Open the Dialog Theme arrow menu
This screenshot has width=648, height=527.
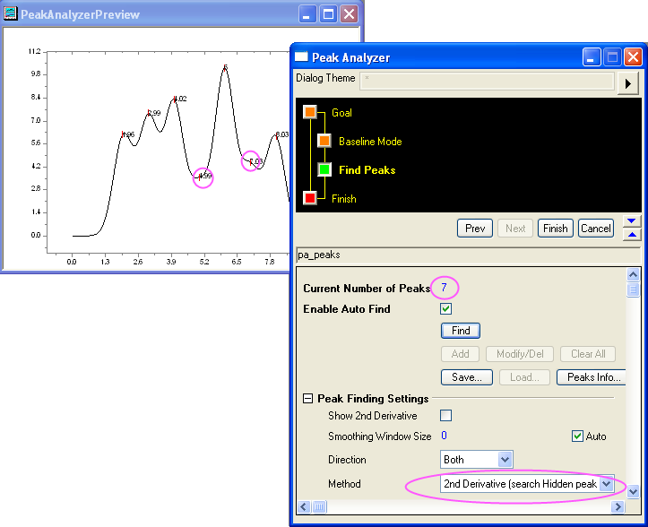click(x=630, y=83)
